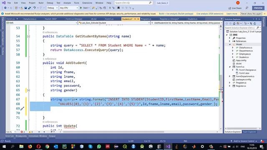Click the user account avatar in the title bar
Screen dimensions: 267x150
tap(238, 3)
